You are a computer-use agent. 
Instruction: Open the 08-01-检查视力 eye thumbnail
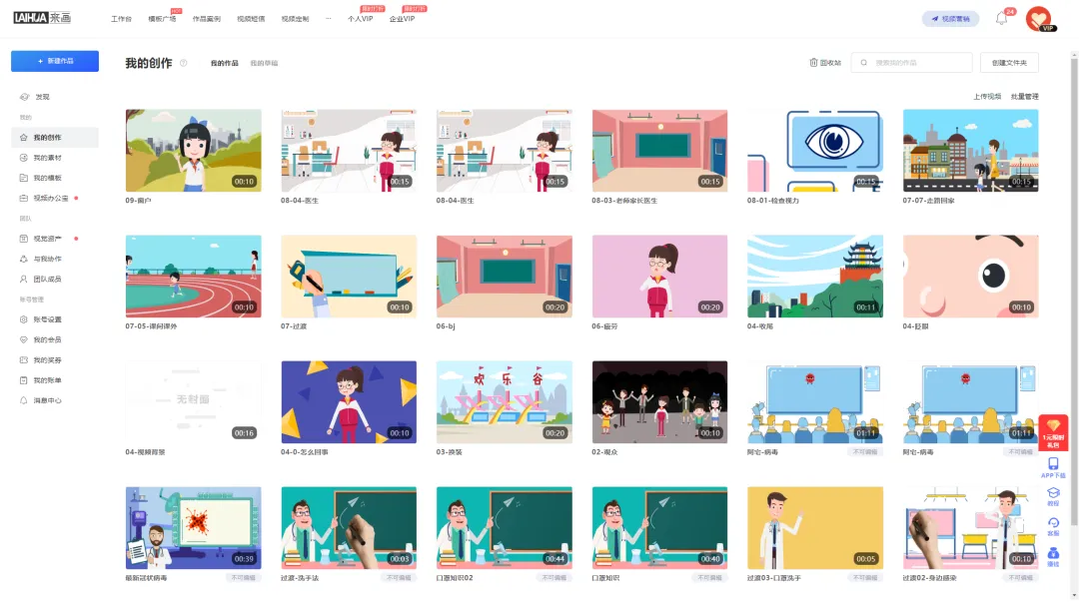[x=815, y=151]
